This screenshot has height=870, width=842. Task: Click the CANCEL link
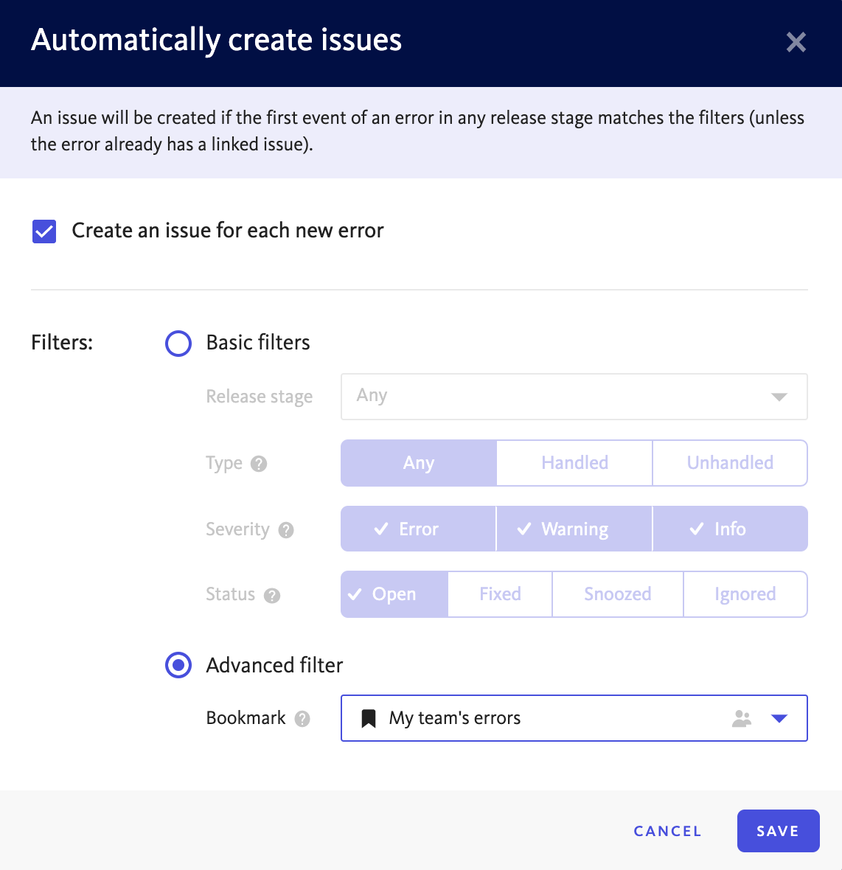tap(668, 831)
